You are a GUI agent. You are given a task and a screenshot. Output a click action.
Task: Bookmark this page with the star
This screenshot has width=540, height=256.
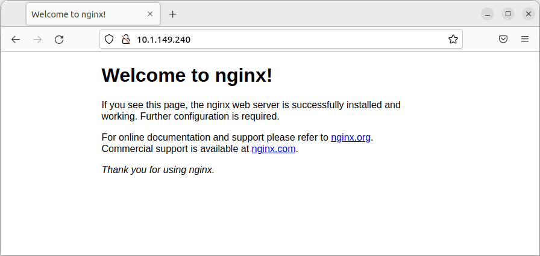pos(453,40)
